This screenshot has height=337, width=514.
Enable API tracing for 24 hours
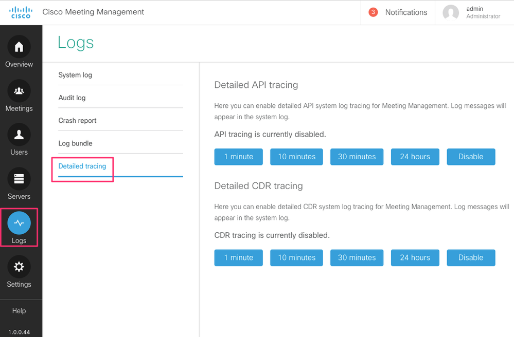[x=415, y=157]
